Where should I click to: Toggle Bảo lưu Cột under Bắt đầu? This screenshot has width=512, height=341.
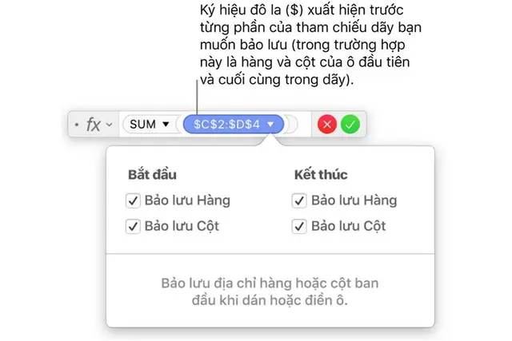(133, 226)
